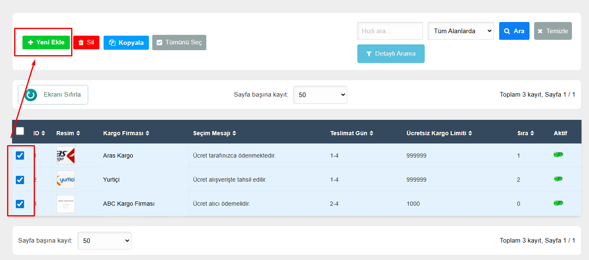Disable the Aras Kargo active toggle
The height and width of the screenshot is (260, 589).
(x=558, y=155)
